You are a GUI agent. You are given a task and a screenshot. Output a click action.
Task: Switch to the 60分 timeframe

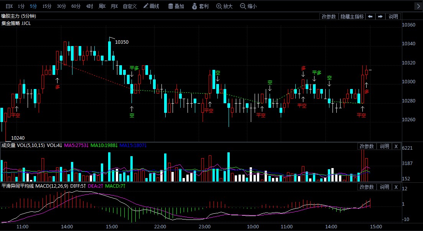(x=76, y=6)
